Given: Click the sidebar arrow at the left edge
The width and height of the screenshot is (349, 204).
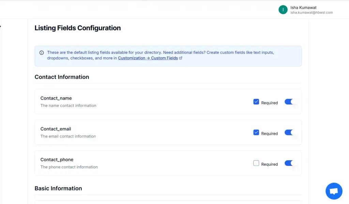Looking at the screenshot, I should pyautogui.click(x=1, y=26).
